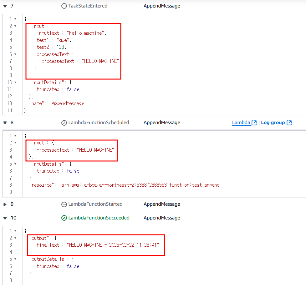
Task: Click the TaskStateEntered event type label
Action: (x=88, y=6)
